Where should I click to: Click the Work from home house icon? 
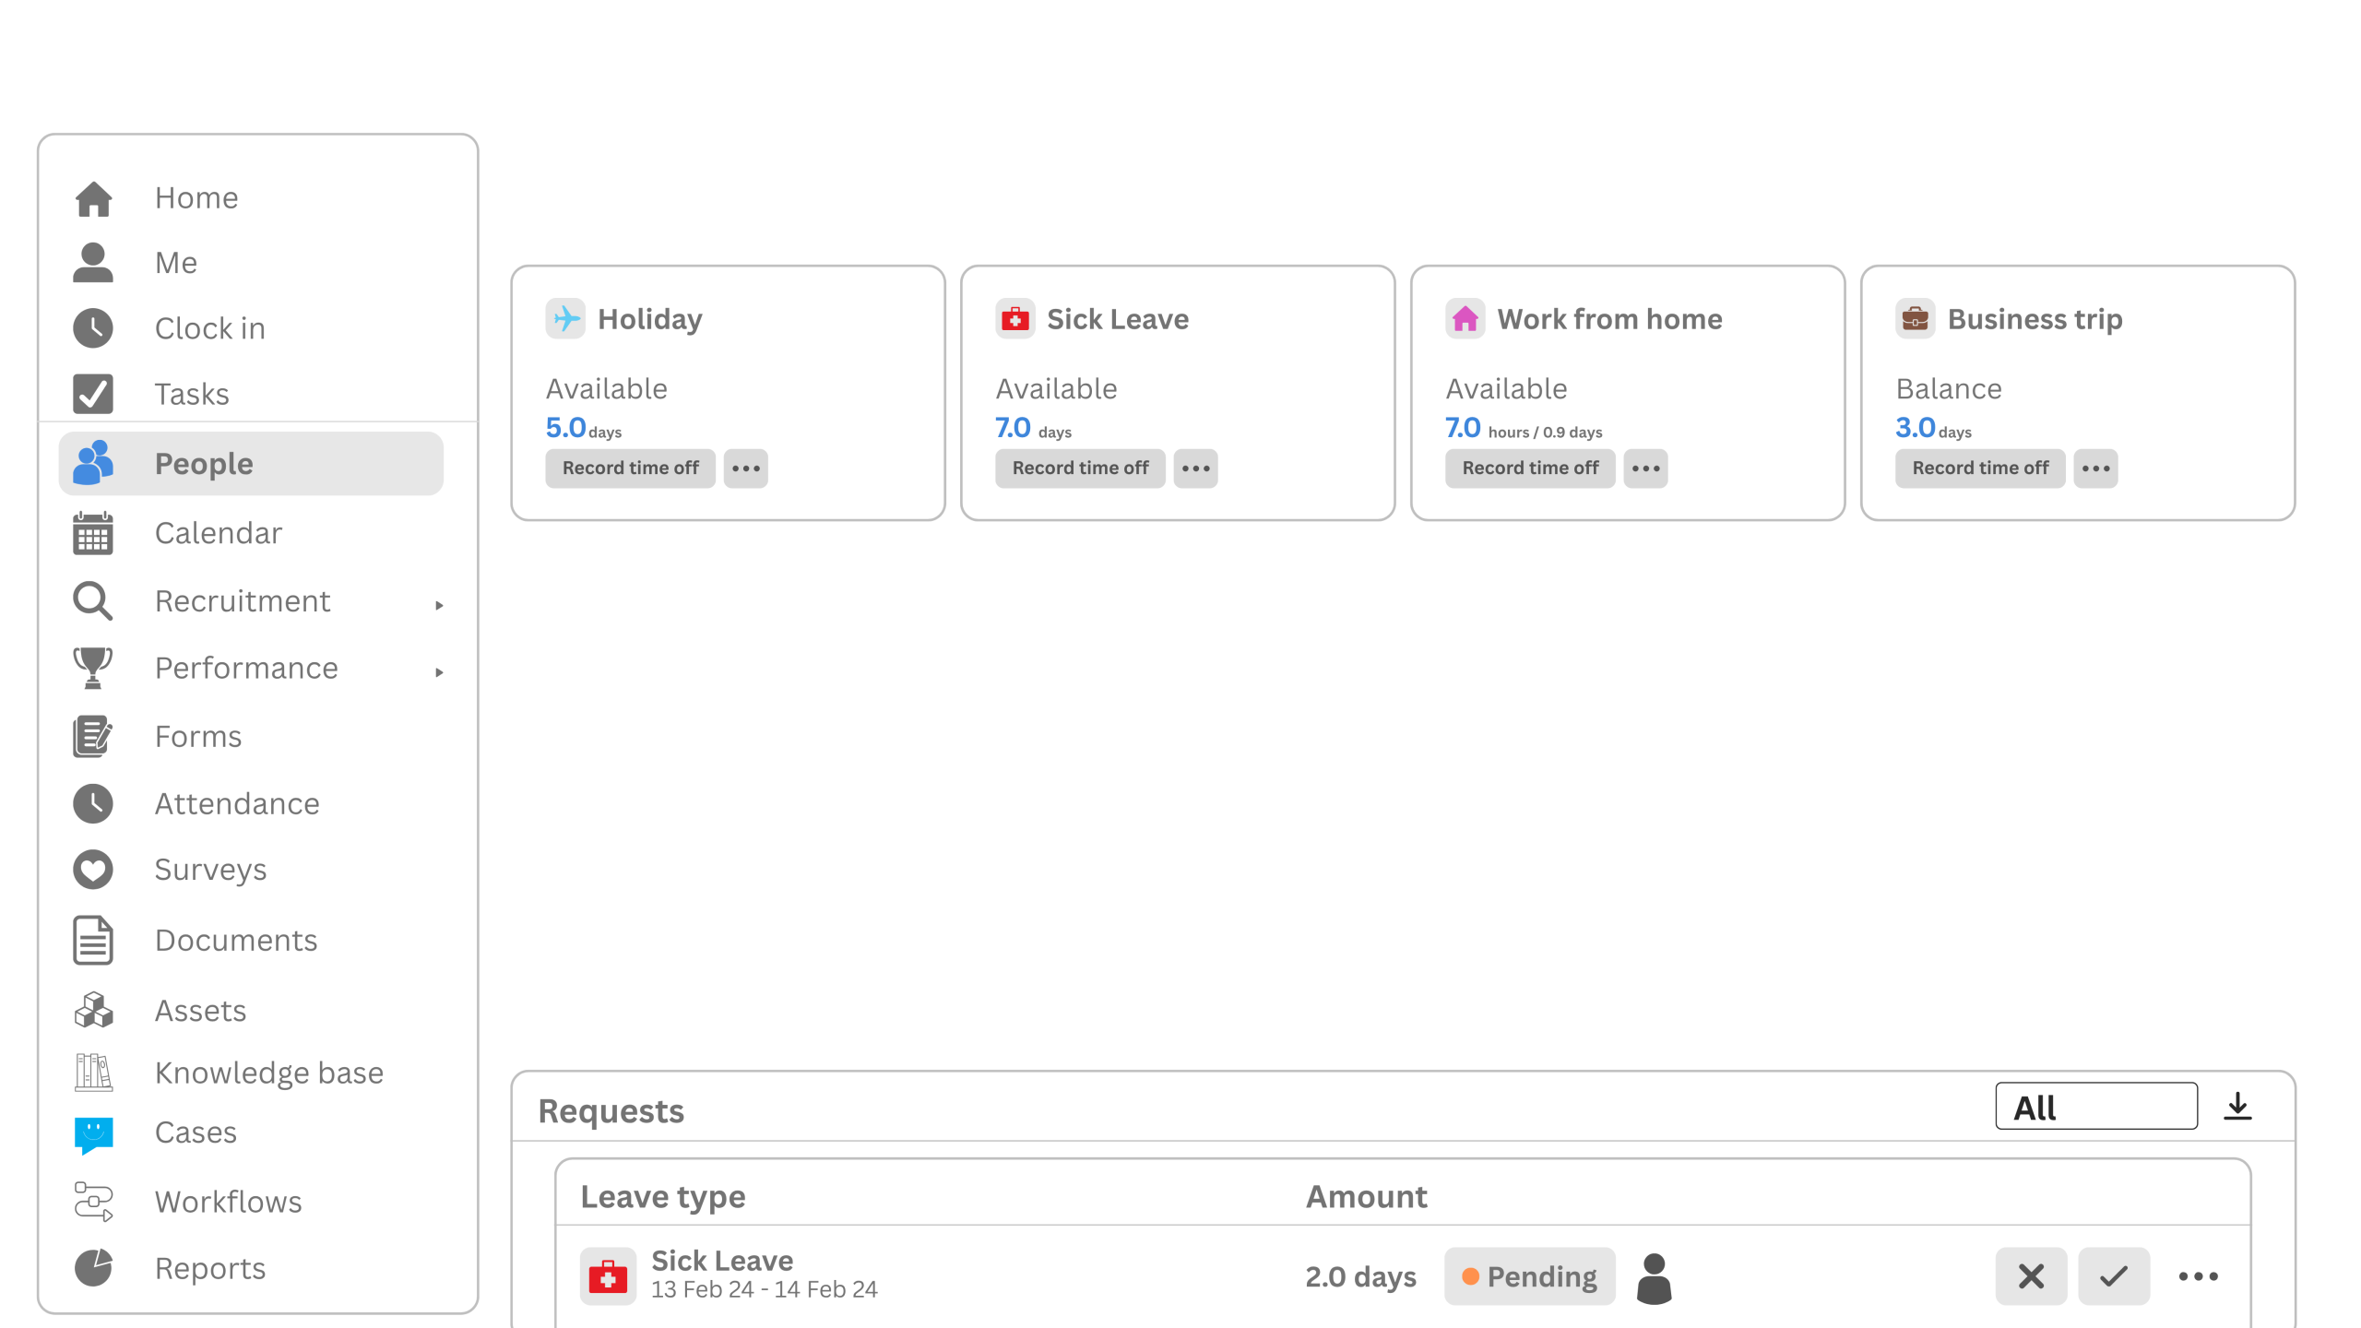[1465, 319]
